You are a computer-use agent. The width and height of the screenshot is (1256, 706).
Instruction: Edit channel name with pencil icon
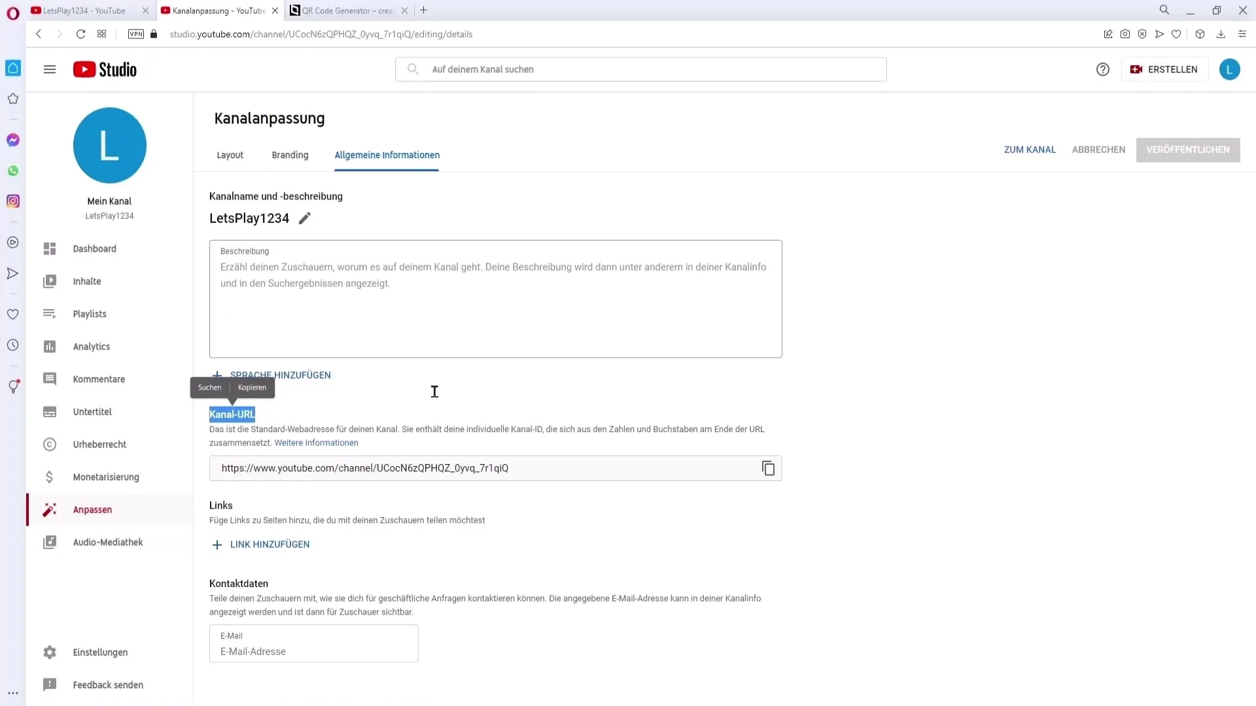[305, 218]
